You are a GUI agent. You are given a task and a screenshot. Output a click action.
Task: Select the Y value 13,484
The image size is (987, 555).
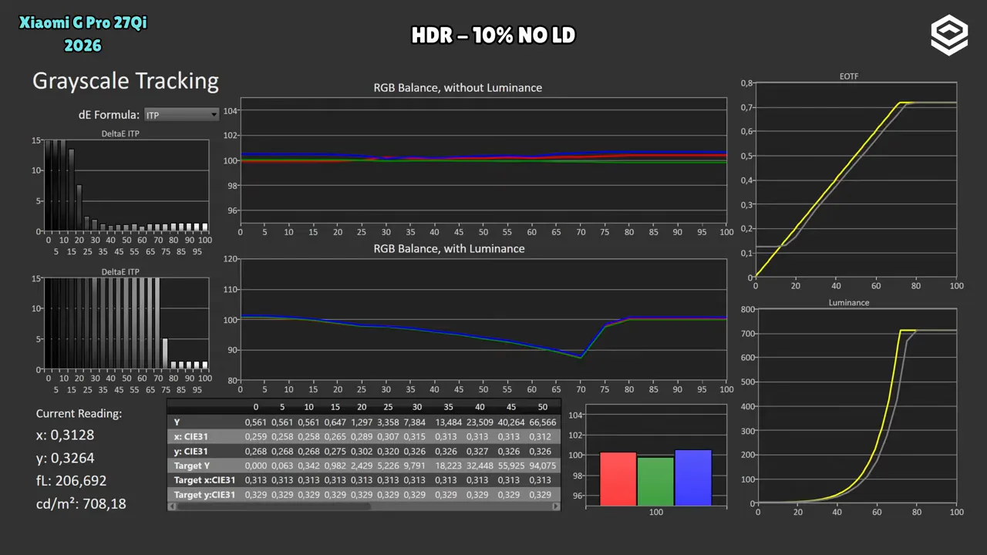448,422
